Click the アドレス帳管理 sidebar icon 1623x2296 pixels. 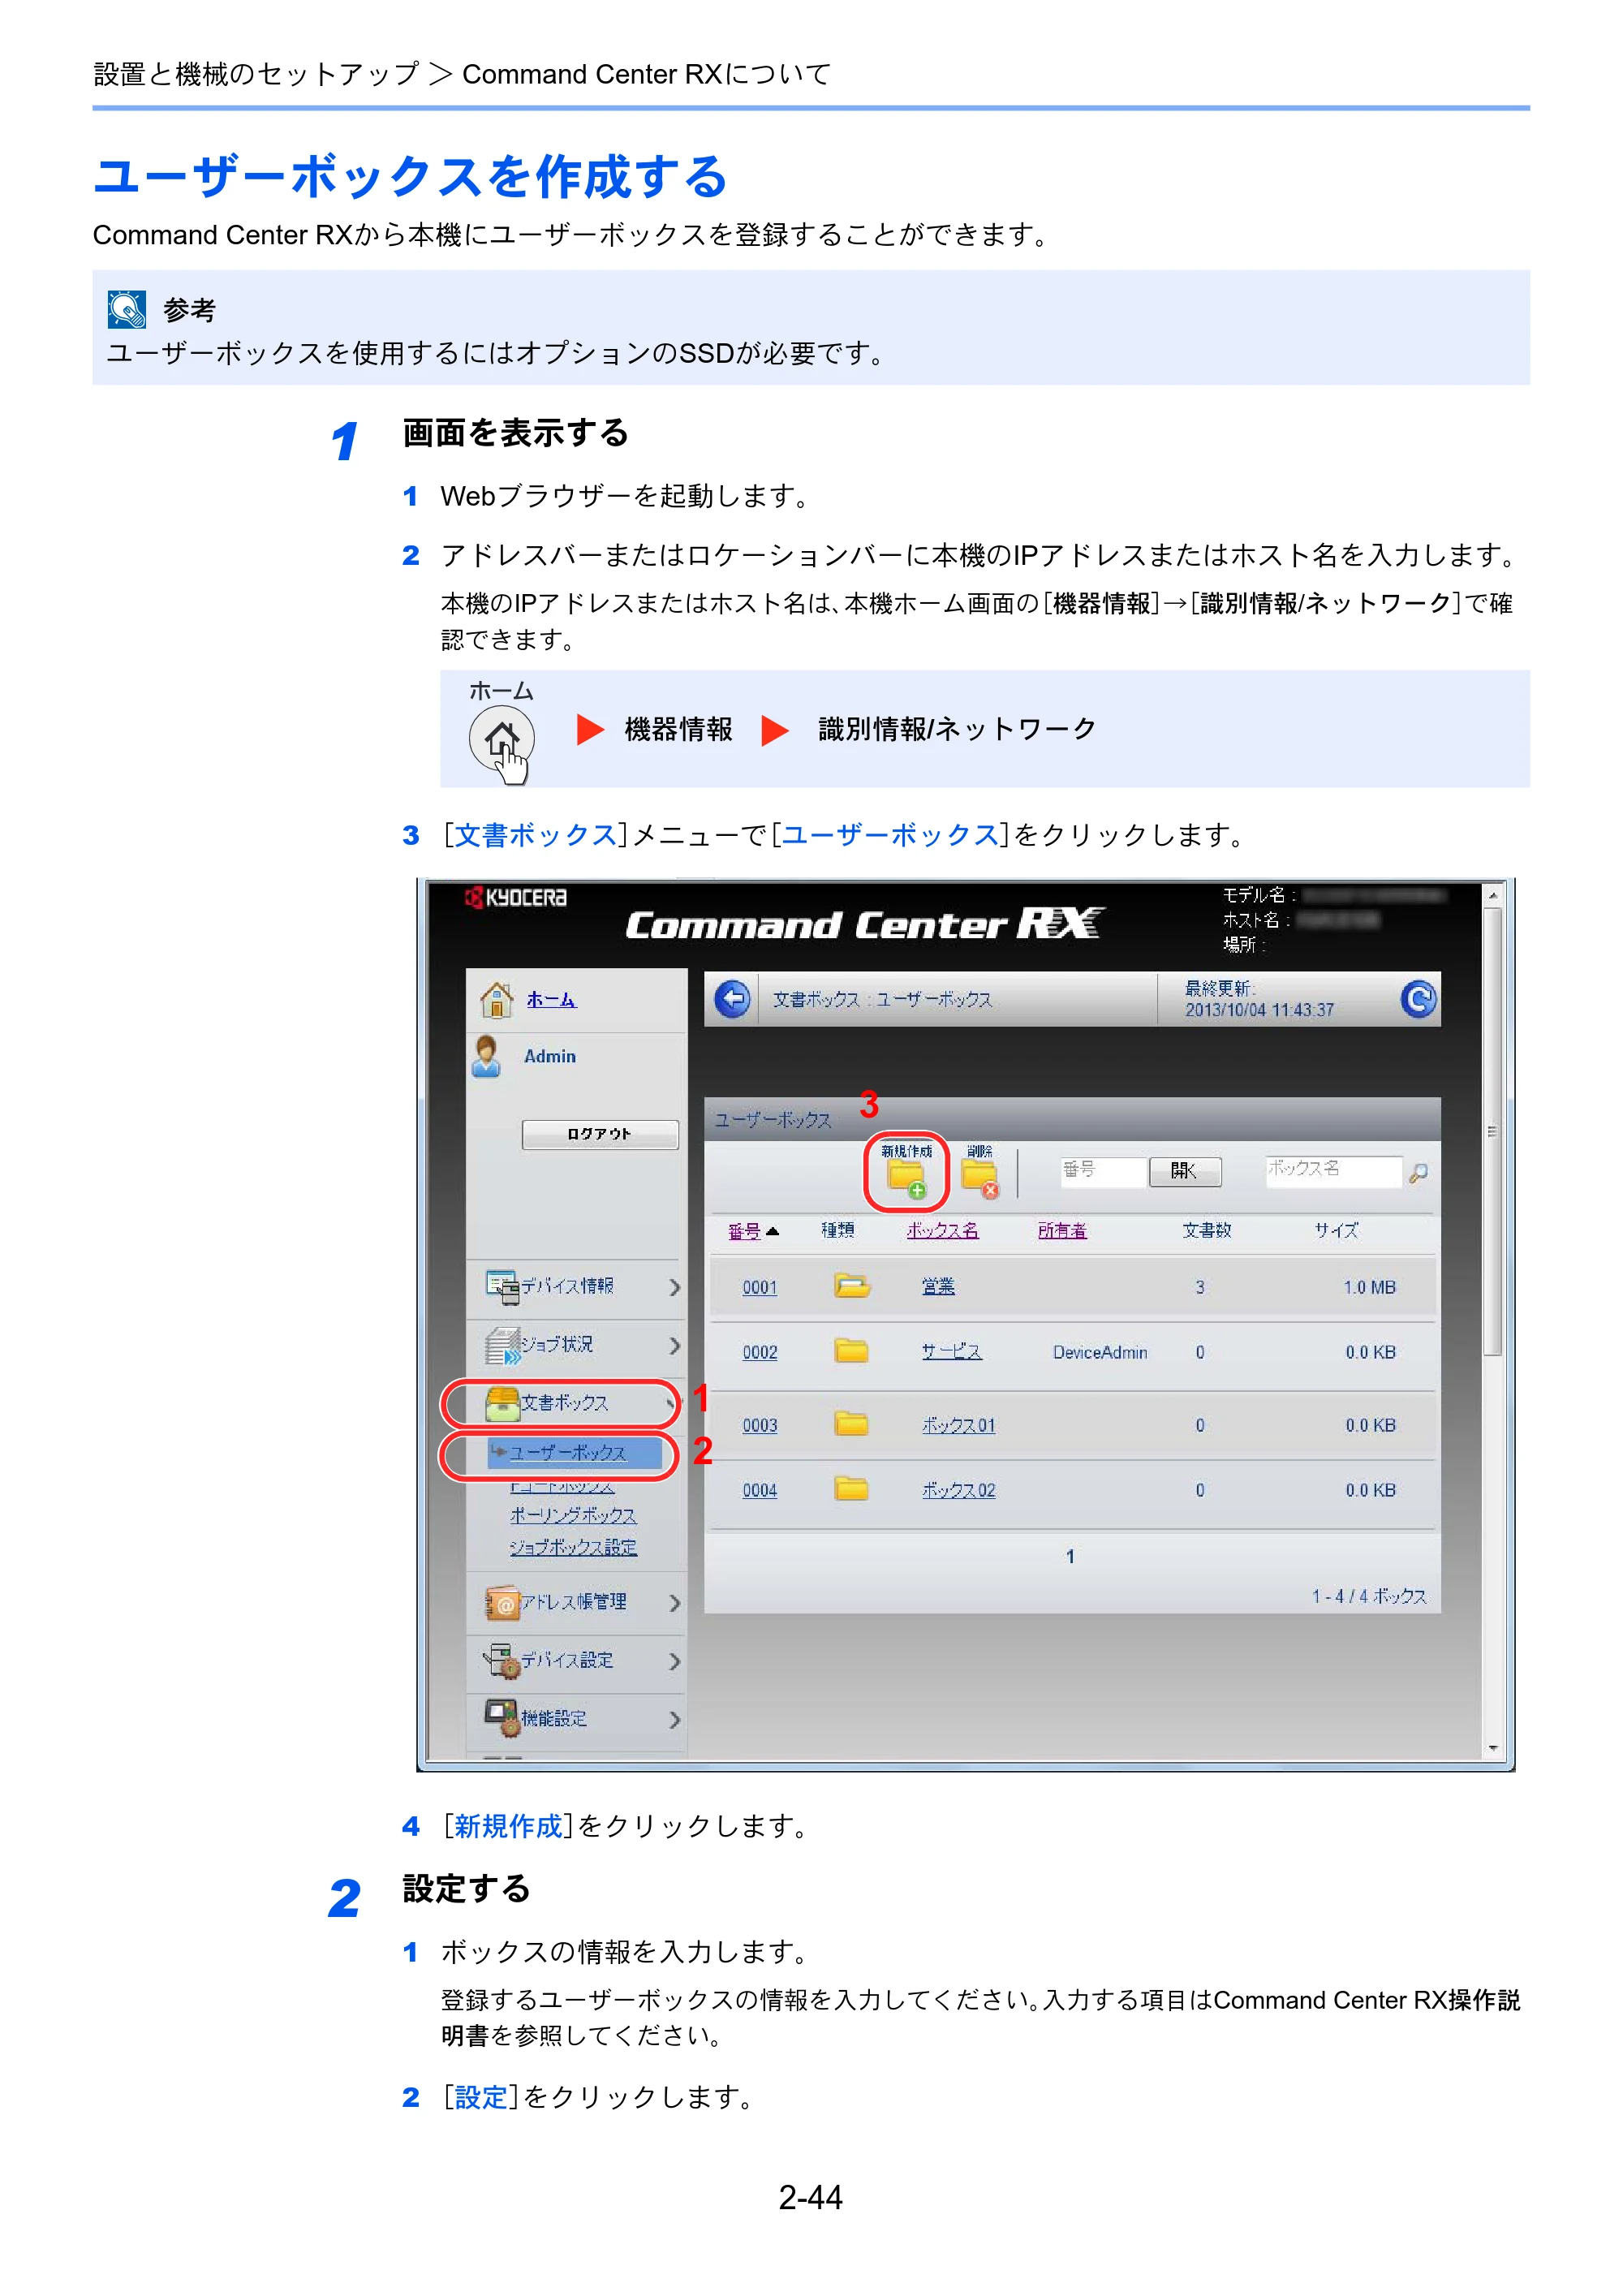point(502,1602)
